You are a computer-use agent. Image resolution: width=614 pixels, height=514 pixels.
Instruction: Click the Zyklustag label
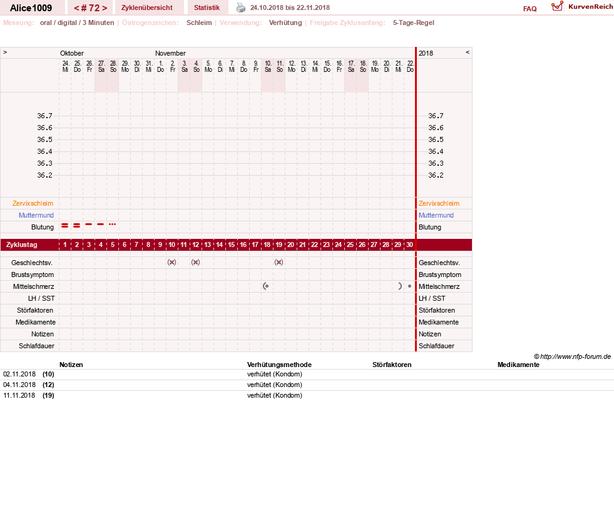(21, 245)
